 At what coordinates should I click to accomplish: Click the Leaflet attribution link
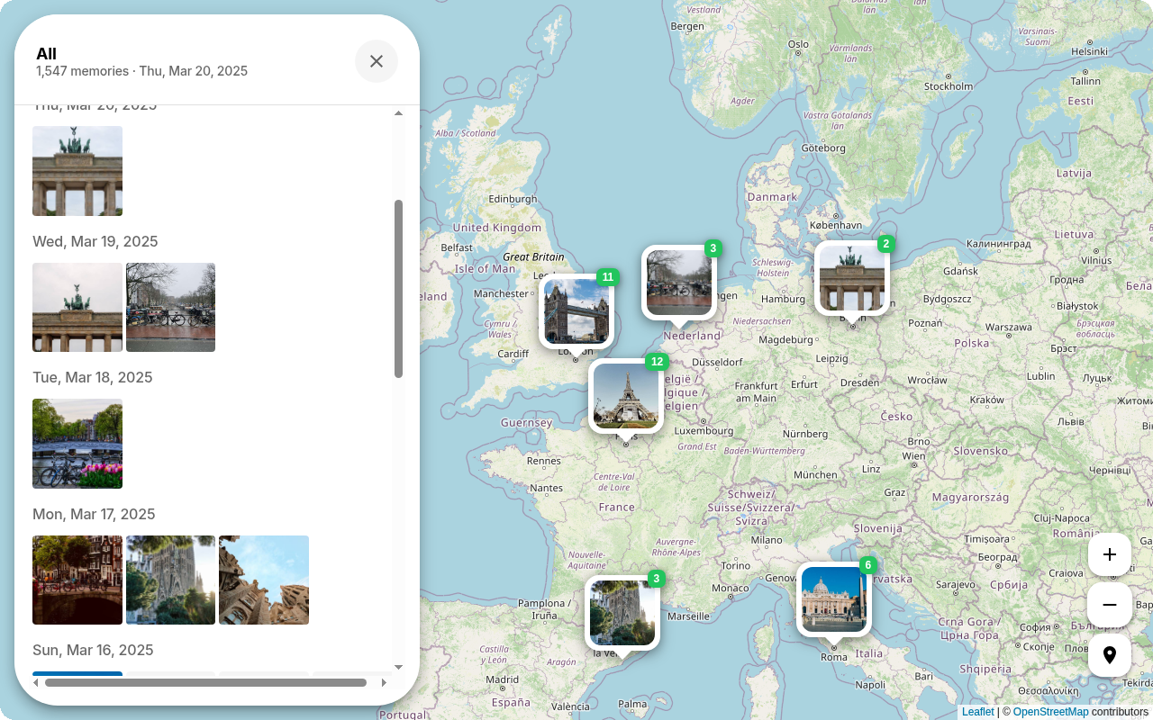977,712
